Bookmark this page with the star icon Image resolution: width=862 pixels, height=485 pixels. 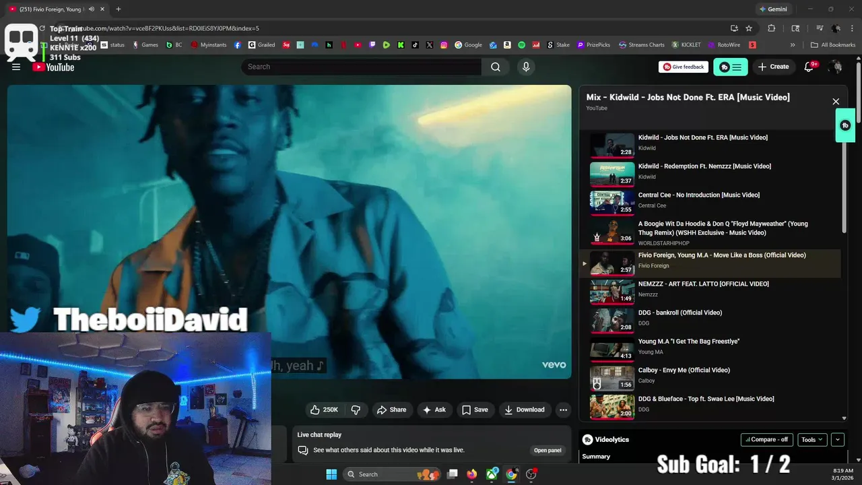[749, 28]
